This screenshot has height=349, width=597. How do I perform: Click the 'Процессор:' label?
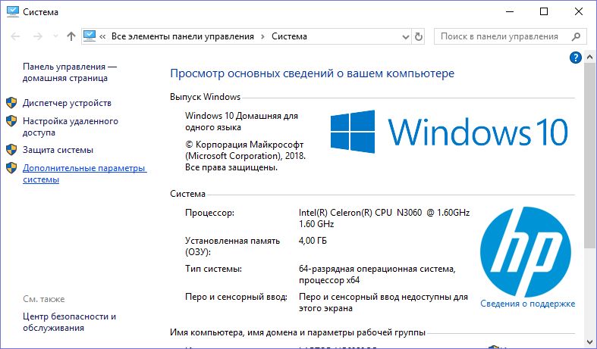point(209,213)
